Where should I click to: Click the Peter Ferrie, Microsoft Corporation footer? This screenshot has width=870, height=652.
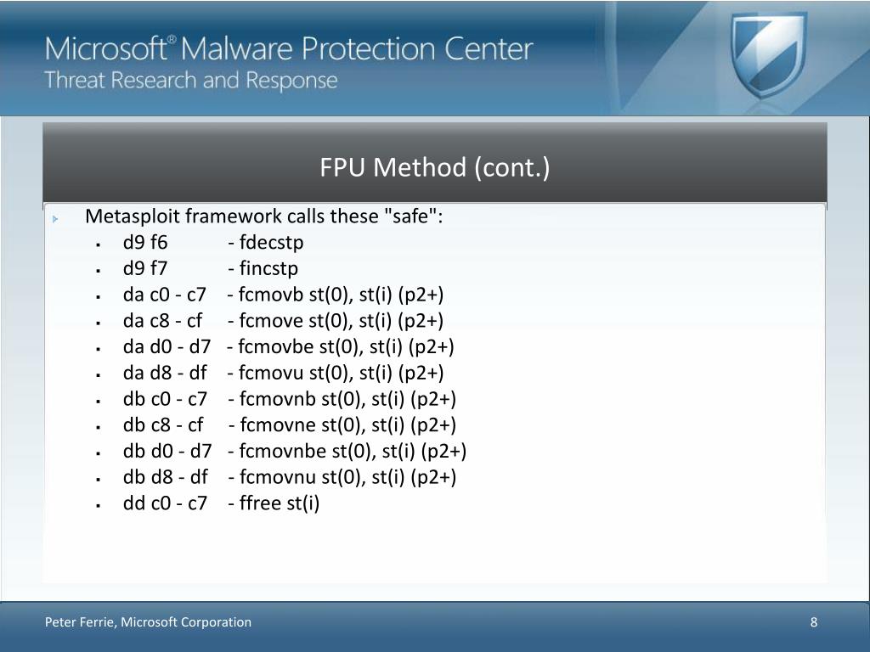pos(148,622)
